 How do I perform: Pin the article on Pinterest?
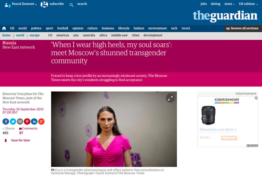[x=27, y=122]
